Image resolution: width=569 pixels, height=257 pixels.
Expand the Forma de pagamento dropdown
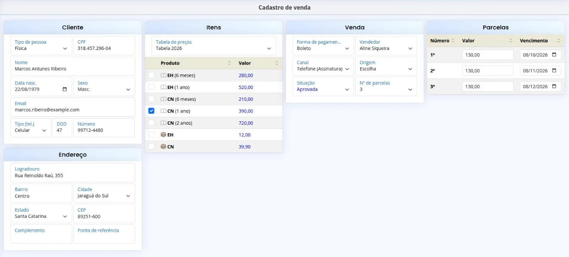coord(323,45)
